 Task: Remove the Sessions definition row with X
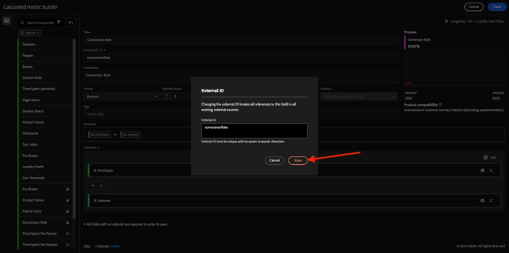pos(491,201)
